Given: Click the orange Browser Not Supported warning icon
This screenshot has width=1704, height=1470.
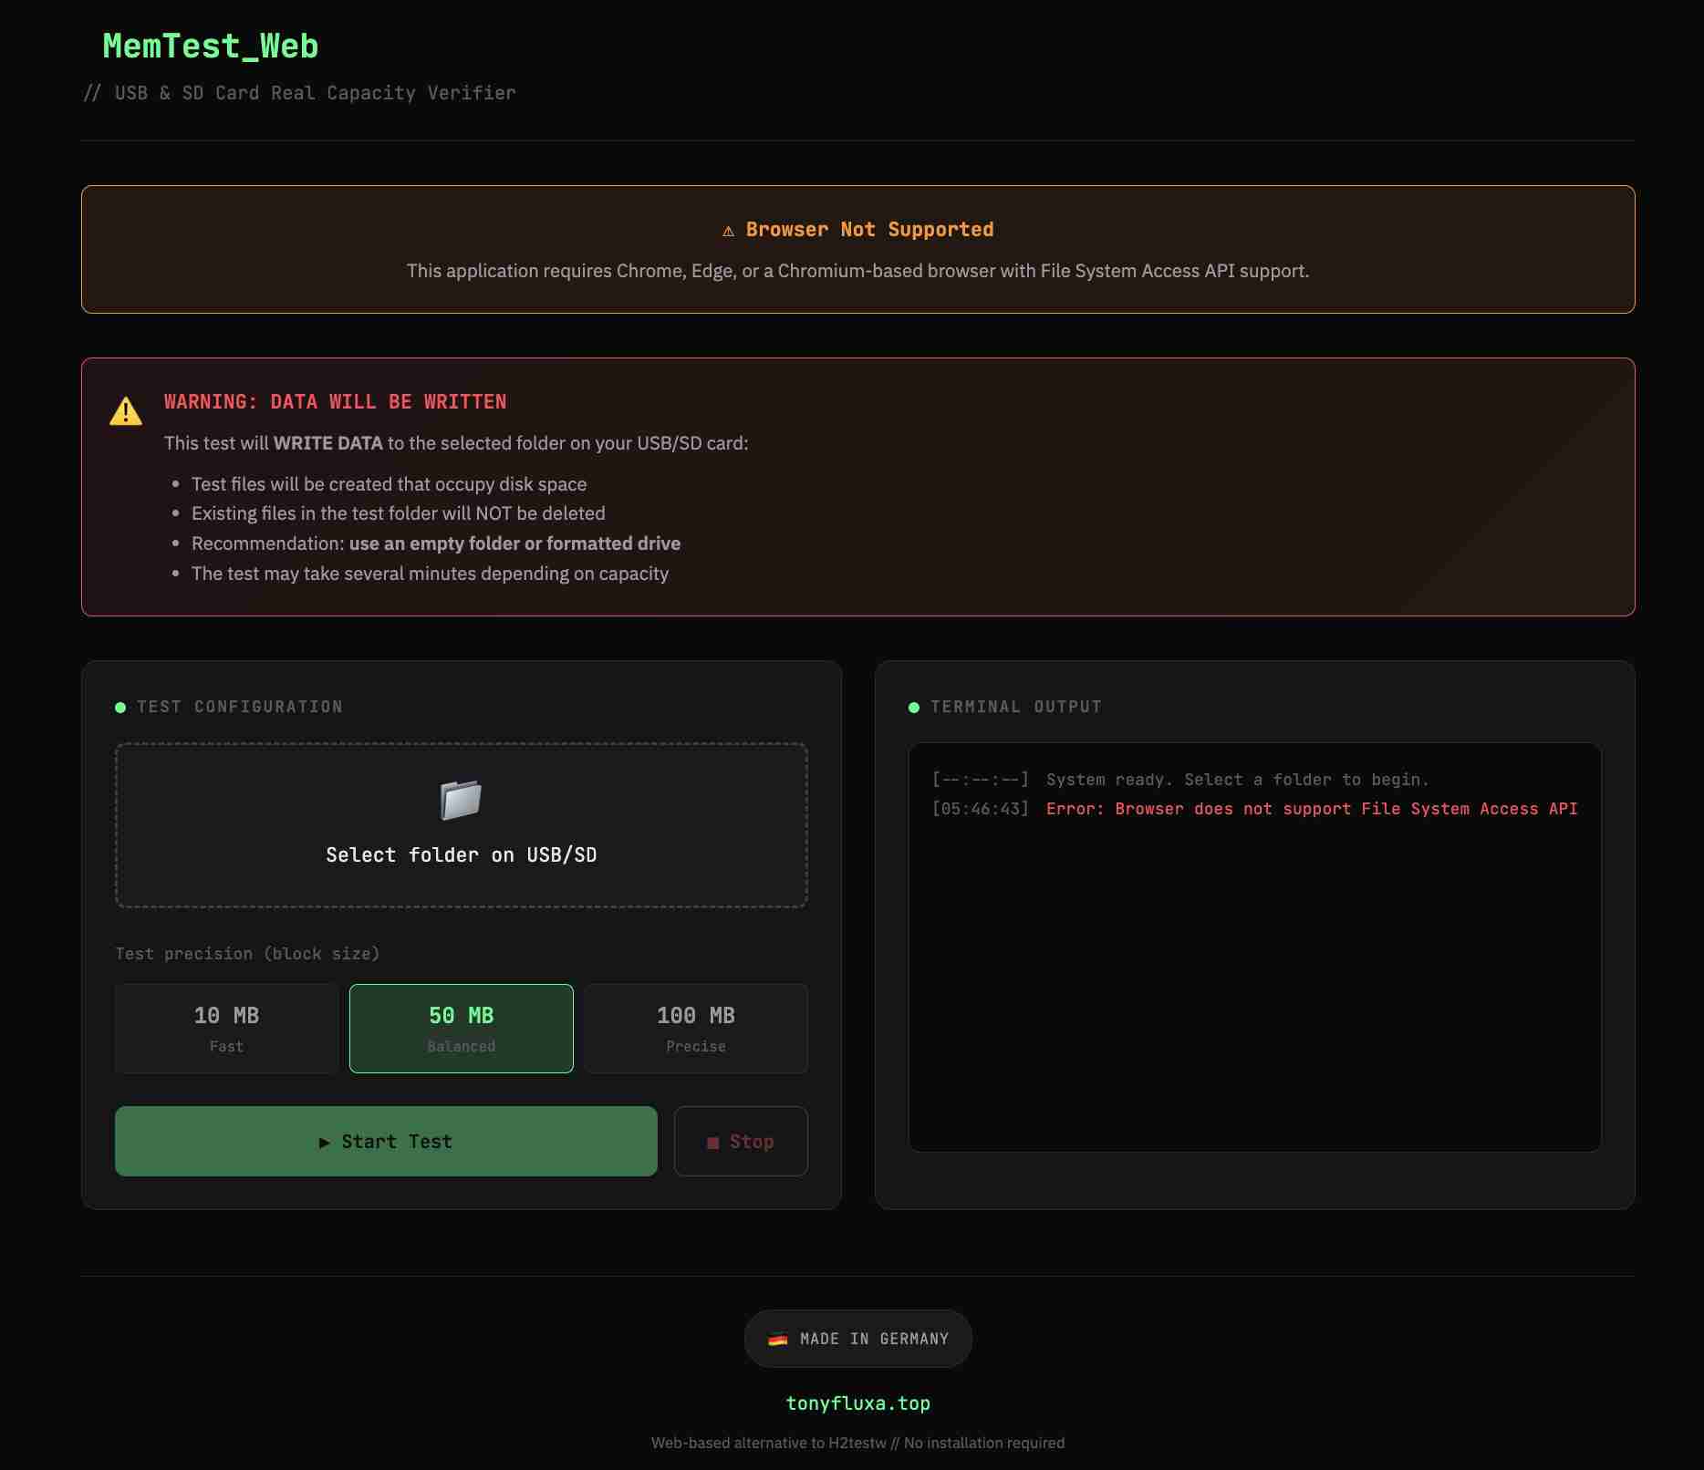Looking at the screenshot, I should pos(728,231).
